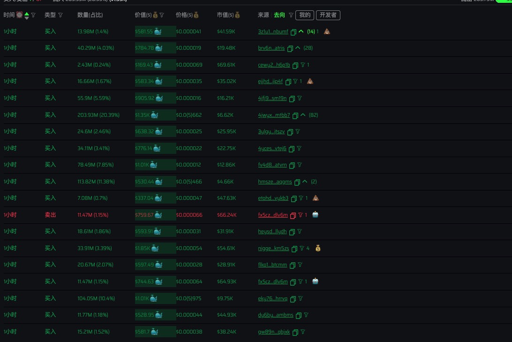Click the whale icon in the 价值 column header

pyautogui.click(x=156, y=15)
